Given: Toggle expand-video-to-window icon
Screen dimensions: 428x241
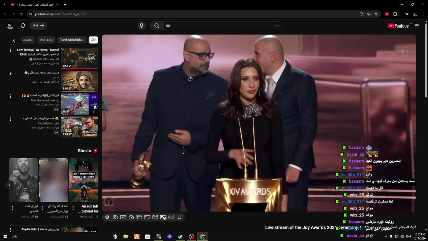Looking at the screenshot, I should click(x=147, y=217).
